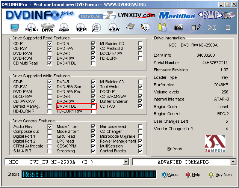Expand the ADVANCED COMMANDS dropdown arrow
Screen dimensions: 239x188
233,162
